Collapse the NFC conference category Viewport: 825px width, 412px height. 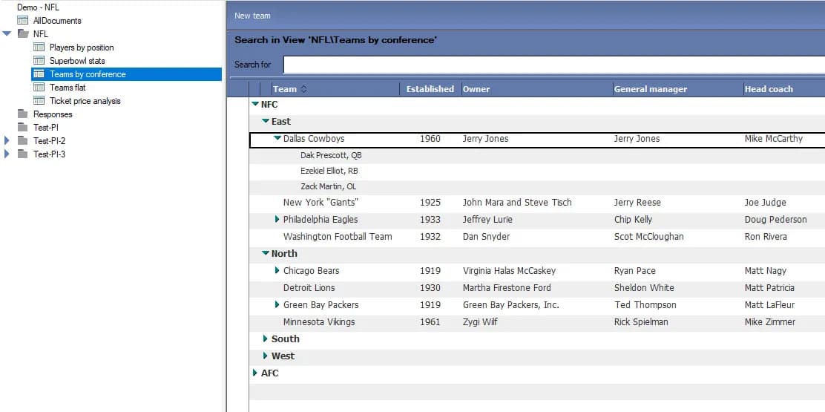coord(256,104)
